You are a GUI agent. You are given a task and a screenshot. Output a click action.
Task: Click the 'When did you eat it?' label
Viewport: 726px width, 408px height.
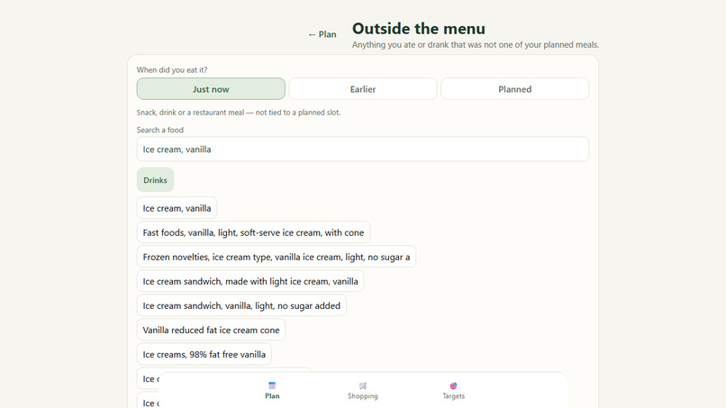172,70
